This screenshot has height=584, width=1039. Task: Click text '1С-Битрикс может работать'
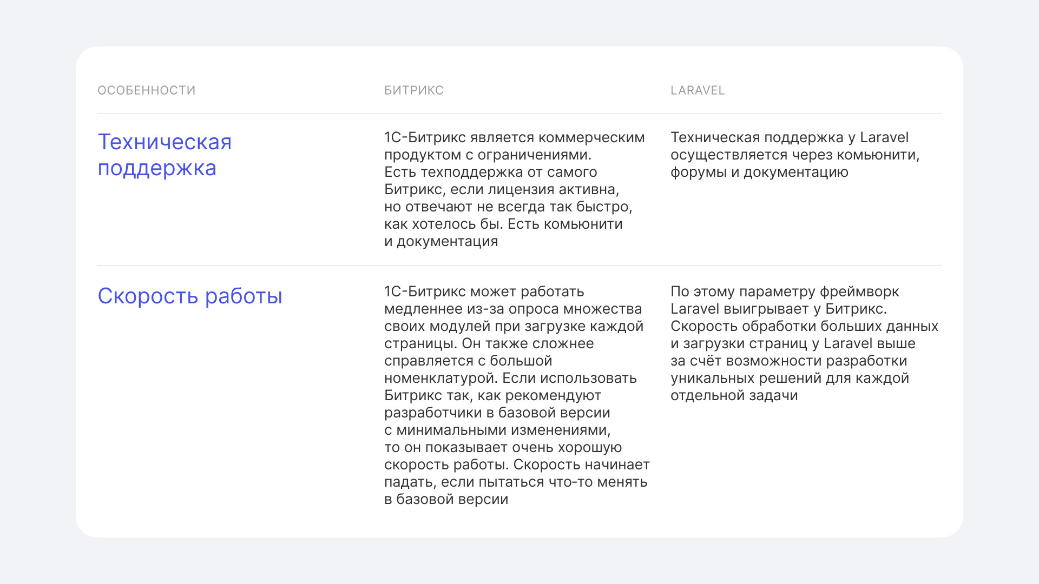point(484,291)
